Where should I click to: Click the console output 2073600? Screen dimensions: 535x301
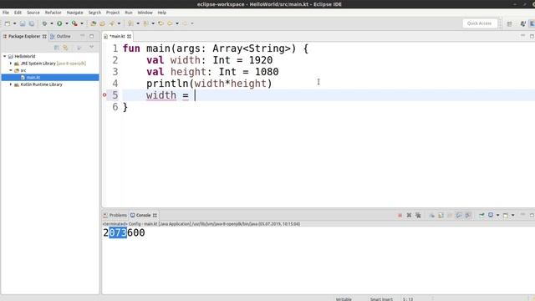(124, 232)
